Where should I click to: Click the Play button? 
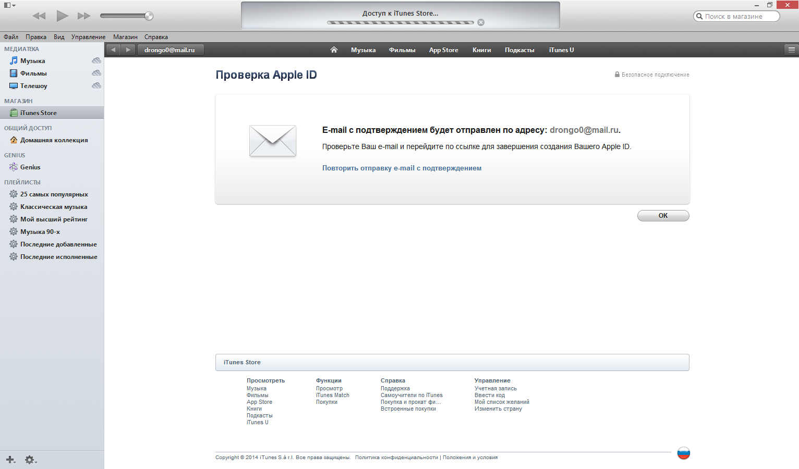(62, 16)
